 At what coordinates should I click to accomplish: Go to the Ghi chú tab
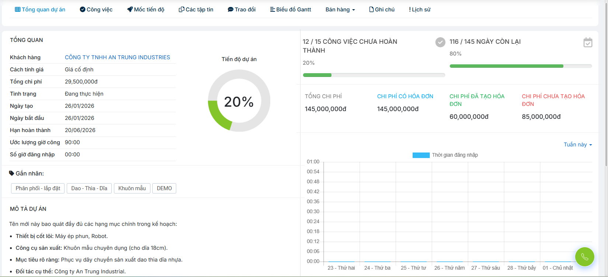[x=382, y=10]
